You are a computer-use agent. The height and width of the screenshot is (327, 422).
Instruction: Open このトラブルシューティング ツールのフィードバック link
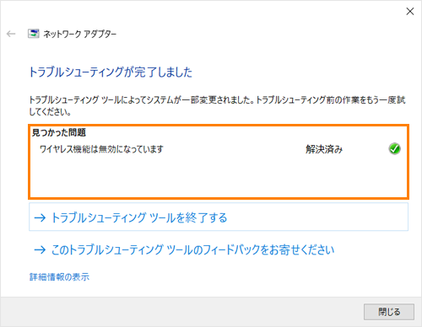[192, 249]
